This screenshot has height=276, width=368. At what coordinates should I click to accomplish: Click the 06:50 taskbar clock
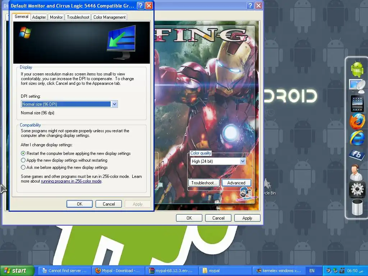[355, 271]
